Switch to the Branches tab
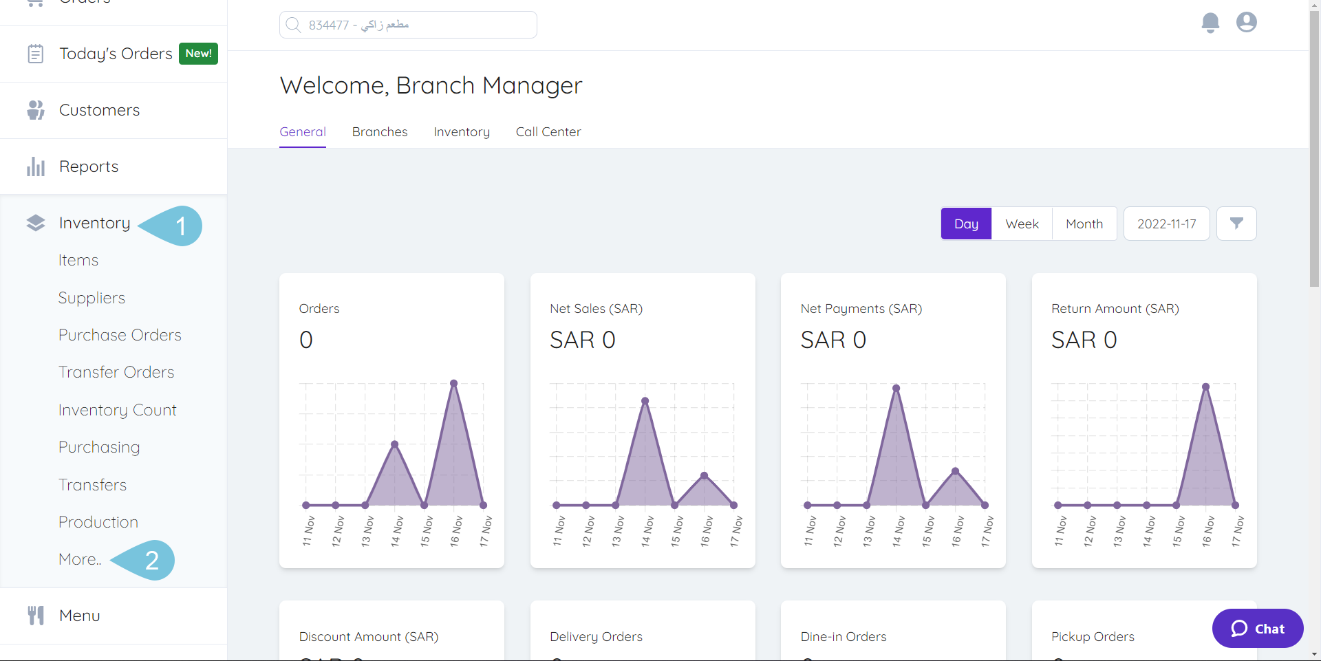 pyautogui.click(x=379, y=131)
